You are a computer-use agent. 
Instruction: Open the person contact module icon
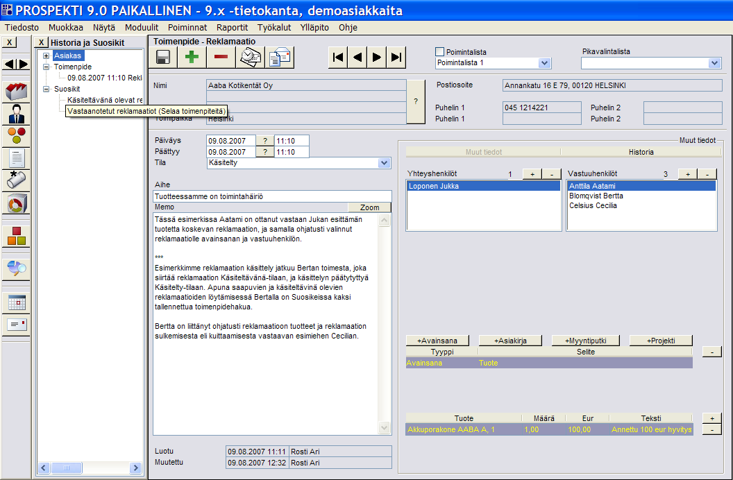[17, 114]
